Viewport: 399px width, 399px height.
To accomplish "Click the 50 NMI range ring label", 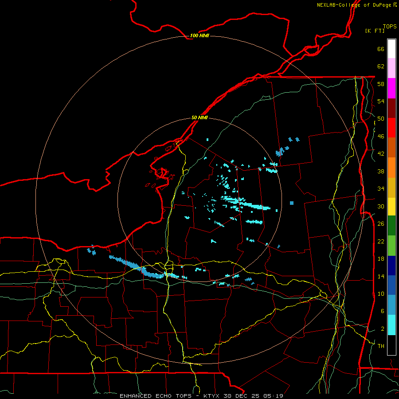I will pyautogui.click(x=199, y=117).
